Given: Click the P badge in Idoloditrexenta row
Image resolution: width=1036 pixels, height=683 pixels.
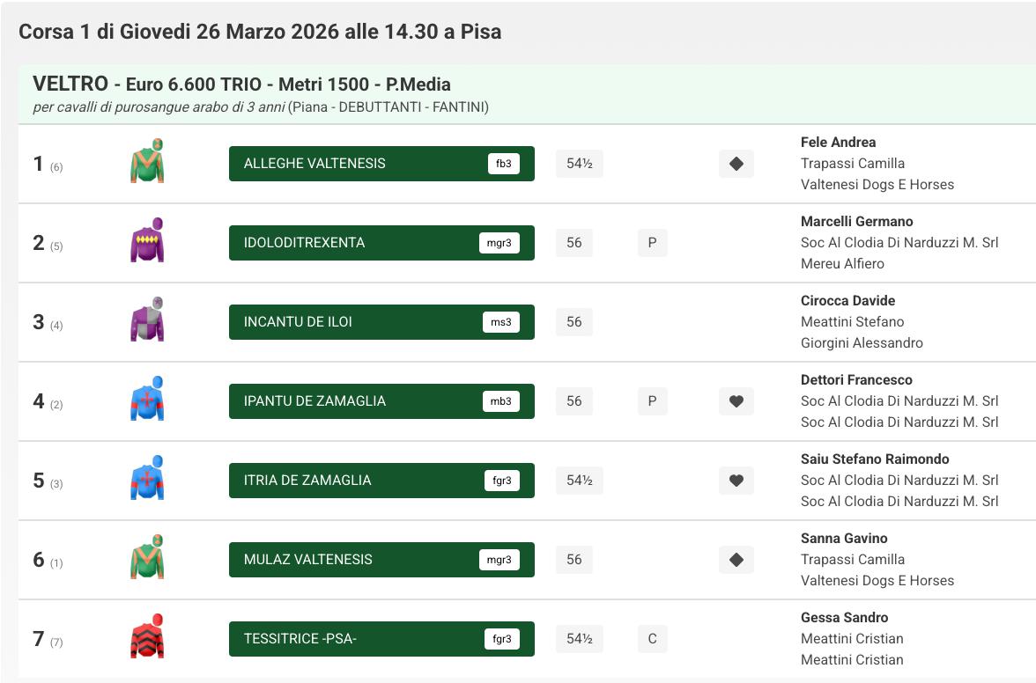Looking at the screenshot, I should [652, 243].
